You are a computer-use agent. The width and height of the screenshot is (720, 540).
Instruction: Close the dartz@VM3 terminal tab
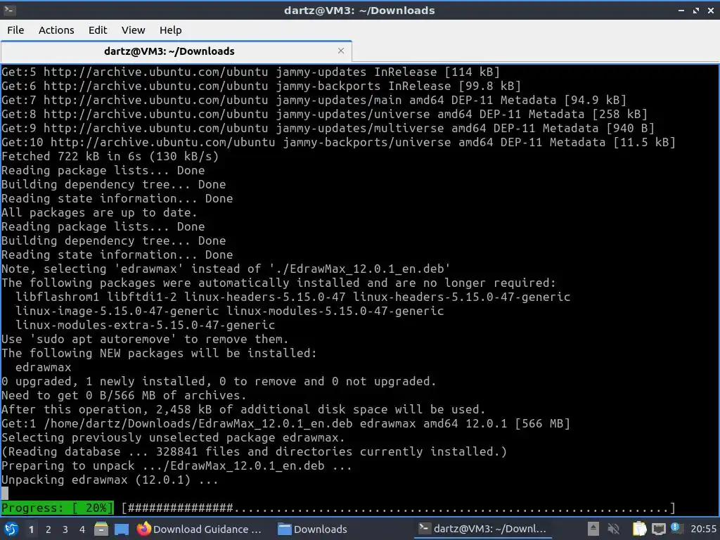(x=341, y=51)
